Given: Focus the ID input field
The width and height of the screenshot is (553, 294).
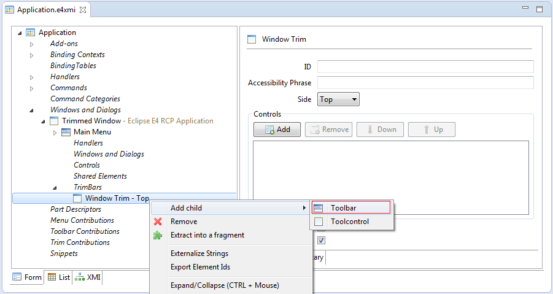Looking at the screenshot, I should click(425, 67).
